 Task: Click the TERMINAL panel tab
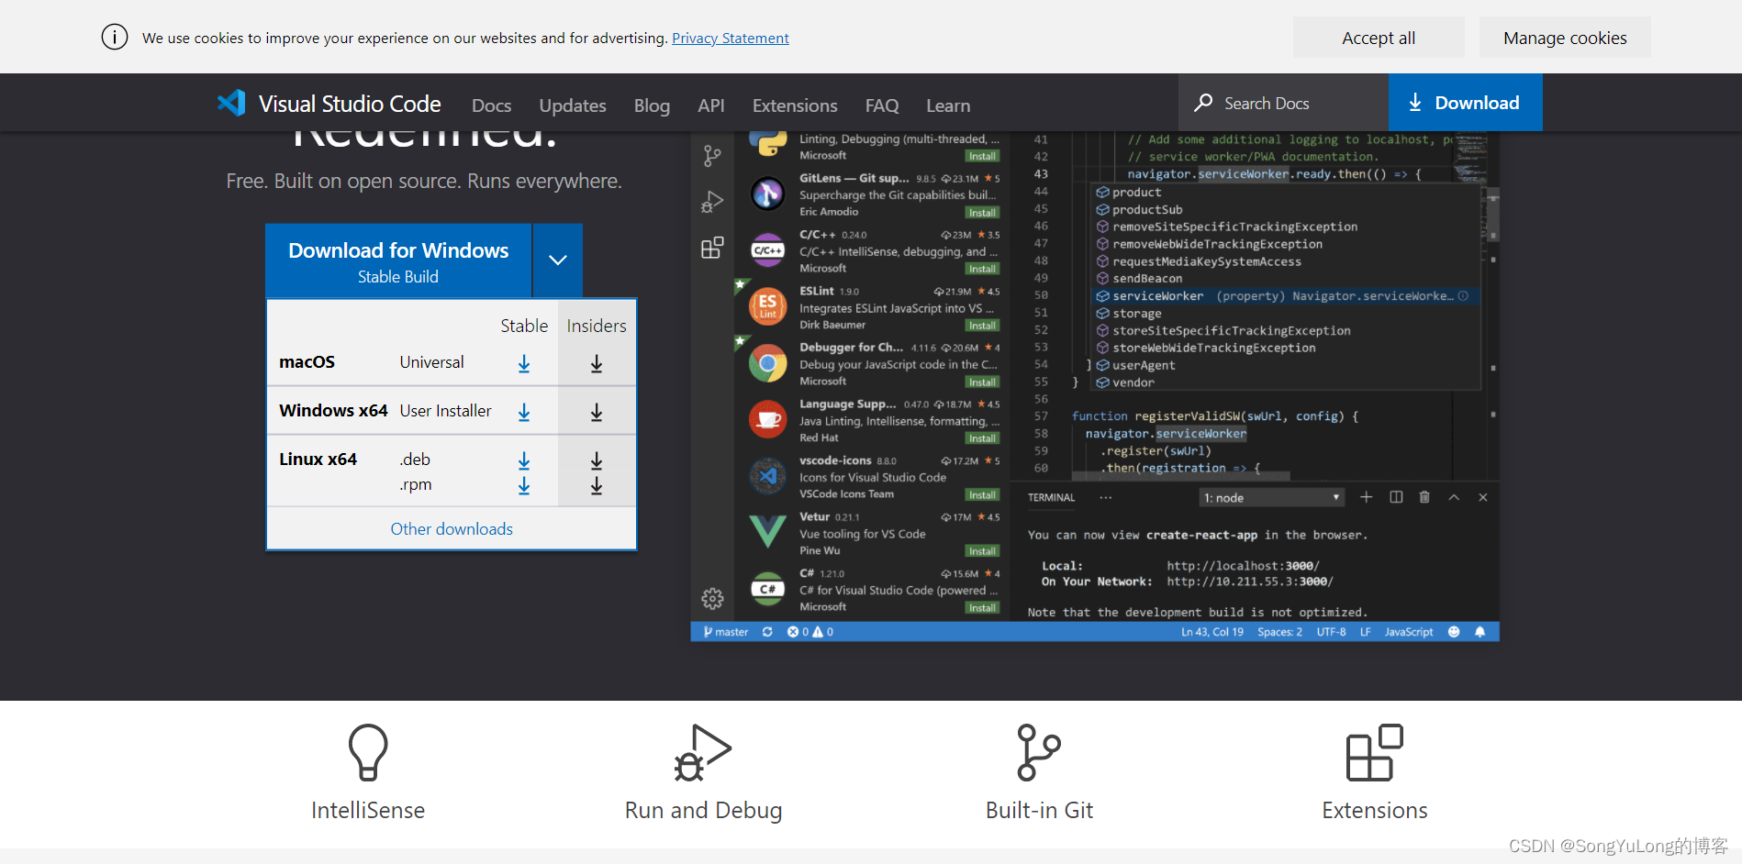click(1051, 498)
